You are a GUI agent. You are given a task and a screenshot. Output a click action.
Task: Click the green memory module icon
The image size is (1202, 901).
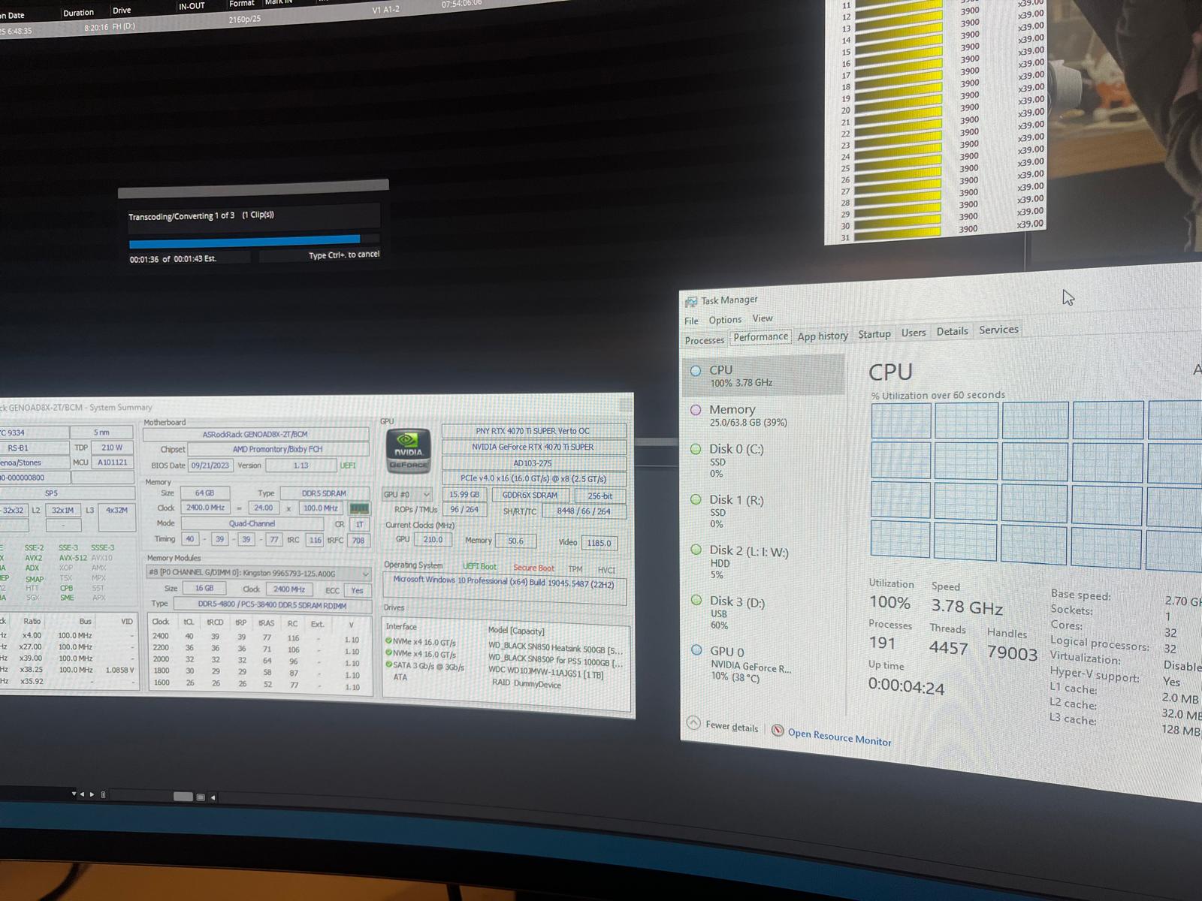[359, 508]
